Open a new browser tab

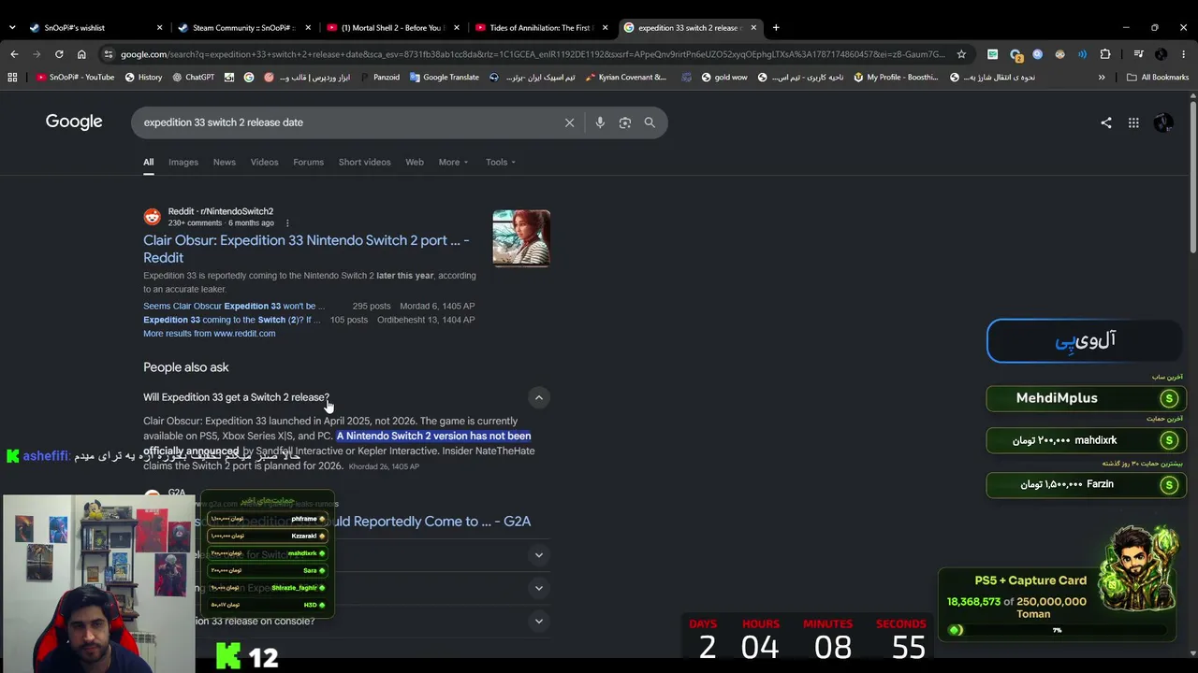(x=775, y=27)
